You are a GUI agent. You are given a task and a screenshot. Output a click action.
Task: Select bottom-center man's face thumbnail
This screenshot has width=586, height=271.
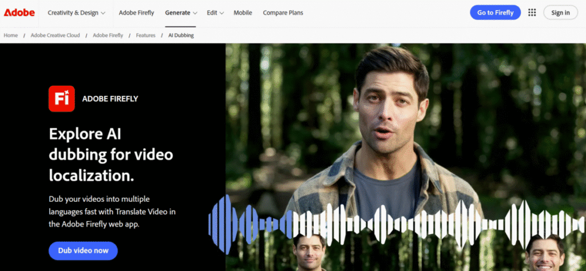tap(309, 253)
